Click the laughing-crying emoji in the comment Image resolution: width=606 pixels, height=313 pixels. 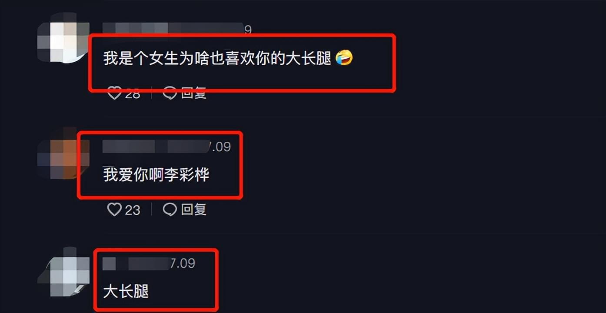pyautogui.click(x=344, y=57)
